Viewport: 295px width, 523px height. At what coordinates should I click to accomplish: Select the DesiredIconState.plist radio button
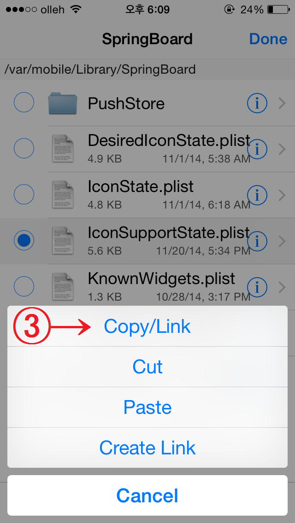click(24, 148)
